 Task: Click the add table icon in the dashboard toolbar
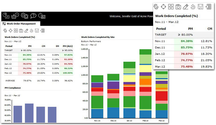point(42,30)
